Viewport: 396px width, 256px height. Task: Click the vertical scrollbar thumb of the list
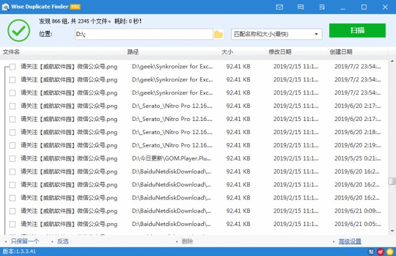tap(392, 181)
